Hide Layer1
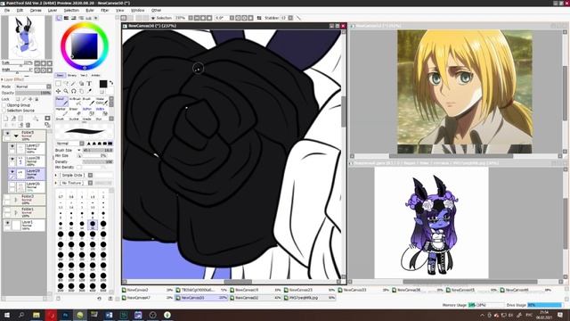 click(7, 222)
